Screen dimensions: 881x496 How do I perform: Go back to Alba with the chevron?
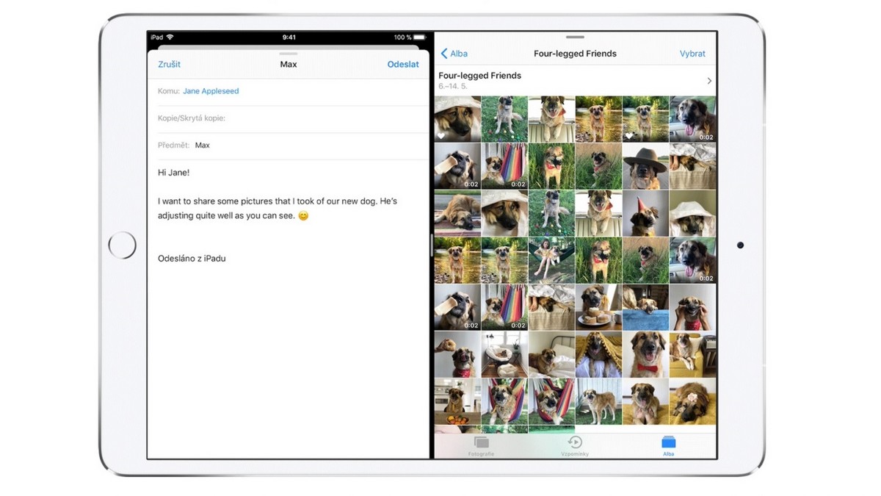(x=454, y=54)
